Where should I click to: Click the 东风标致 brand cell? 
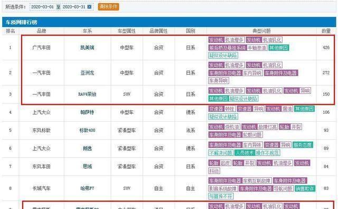pos(41,130)
